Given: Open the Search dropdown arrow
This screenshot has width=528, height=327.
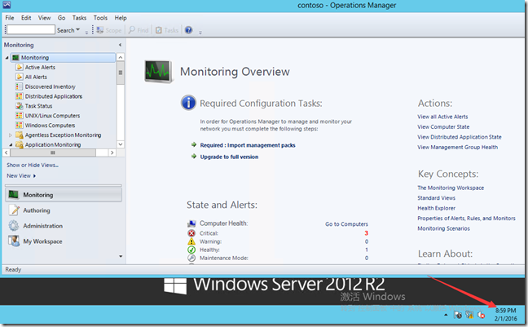Looking at the screenshot, I should point(77,29).
